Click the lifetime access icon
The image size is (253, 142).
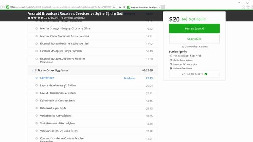coord(171,60)
